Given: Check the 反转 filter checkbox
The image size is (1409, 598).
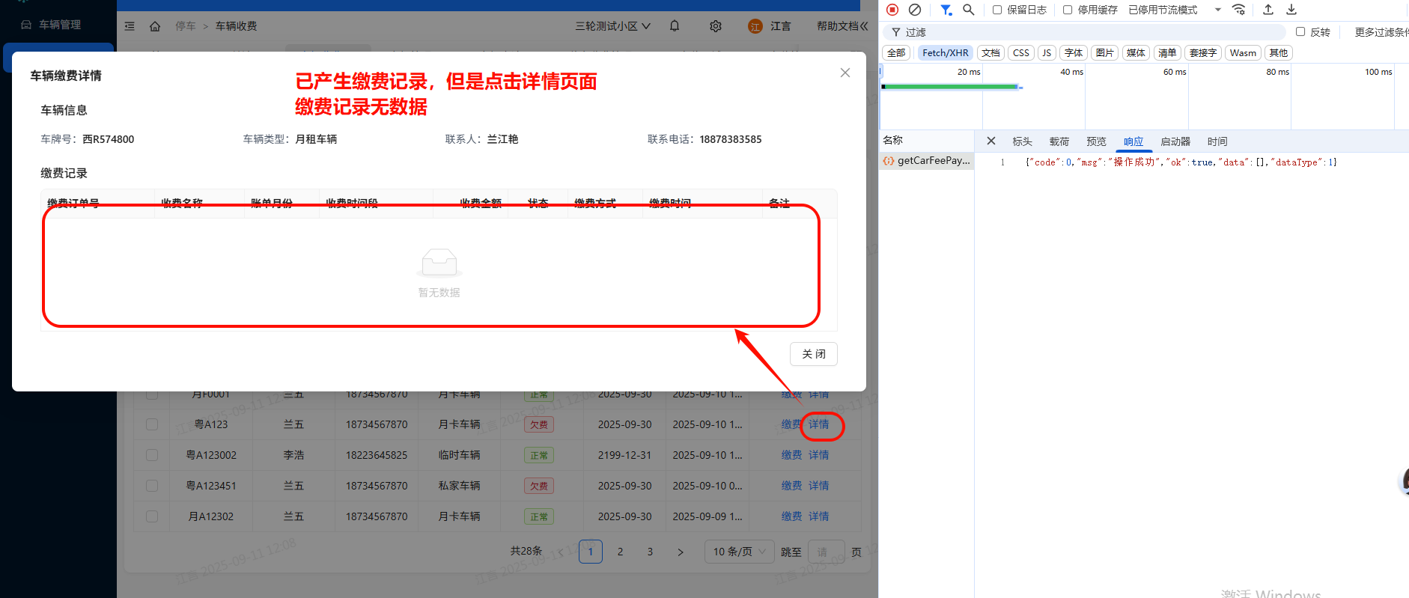Looking at the screenshot, I should point(1300,31).
